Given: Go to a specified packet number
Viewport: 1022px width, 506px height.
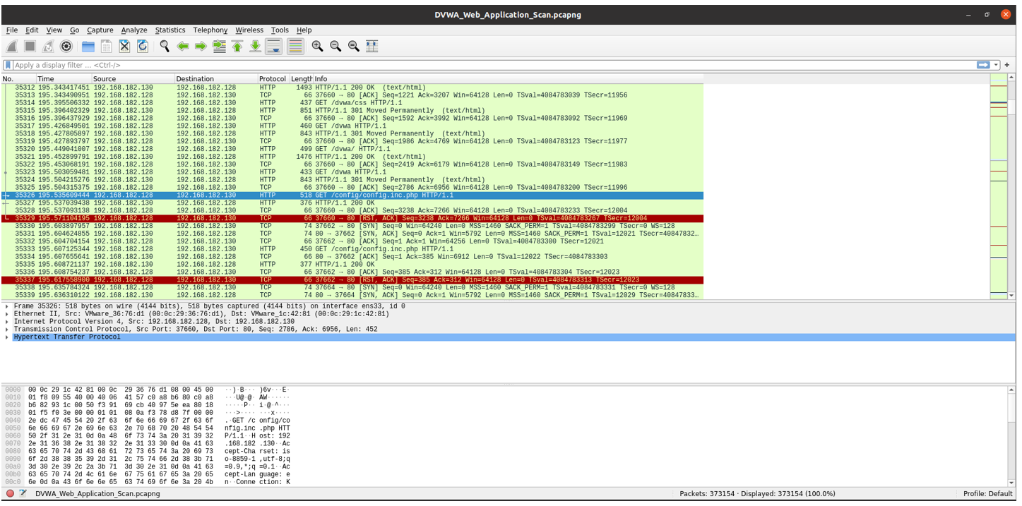Looking at the screenshot, I should tap(219, 47).
